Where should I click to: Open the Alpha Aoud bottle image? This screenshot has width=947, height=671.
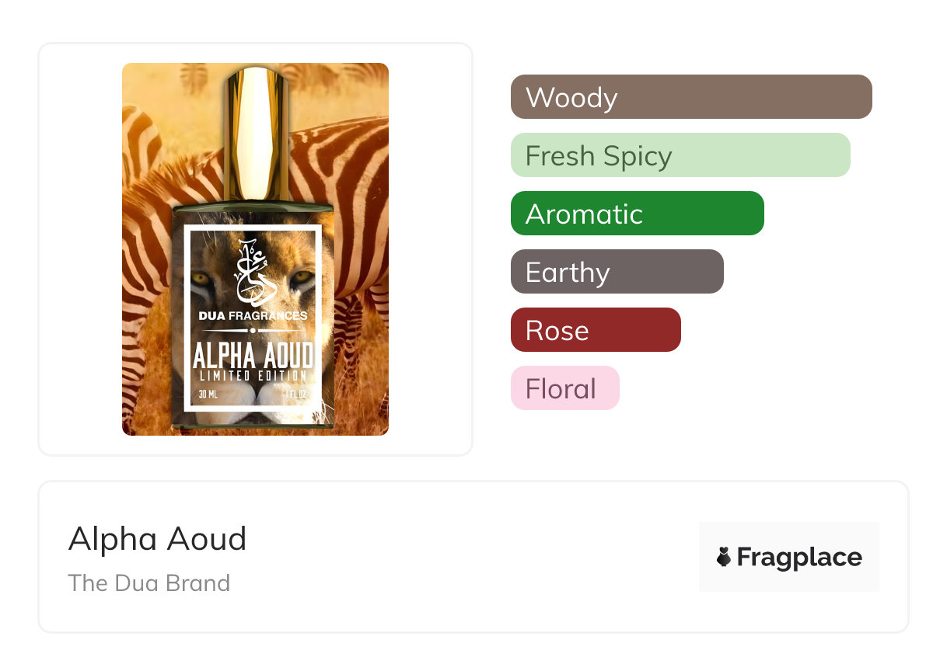coord(255,249)
